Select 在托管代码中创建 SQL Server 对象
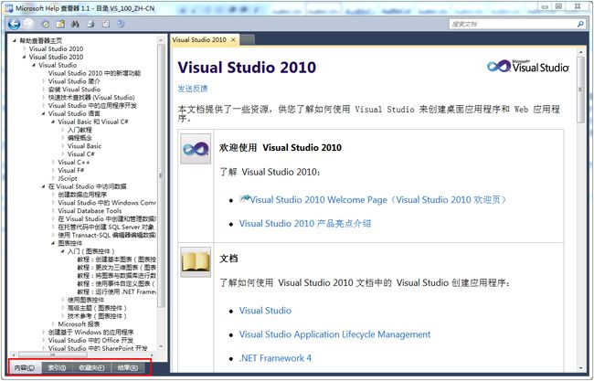Image resolution: width=594 pixels, height=381 pixels. click(x=106, y=228)
